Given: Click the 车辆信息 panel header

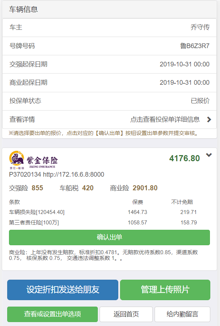Looking at the screenshot, I should 110,10.
